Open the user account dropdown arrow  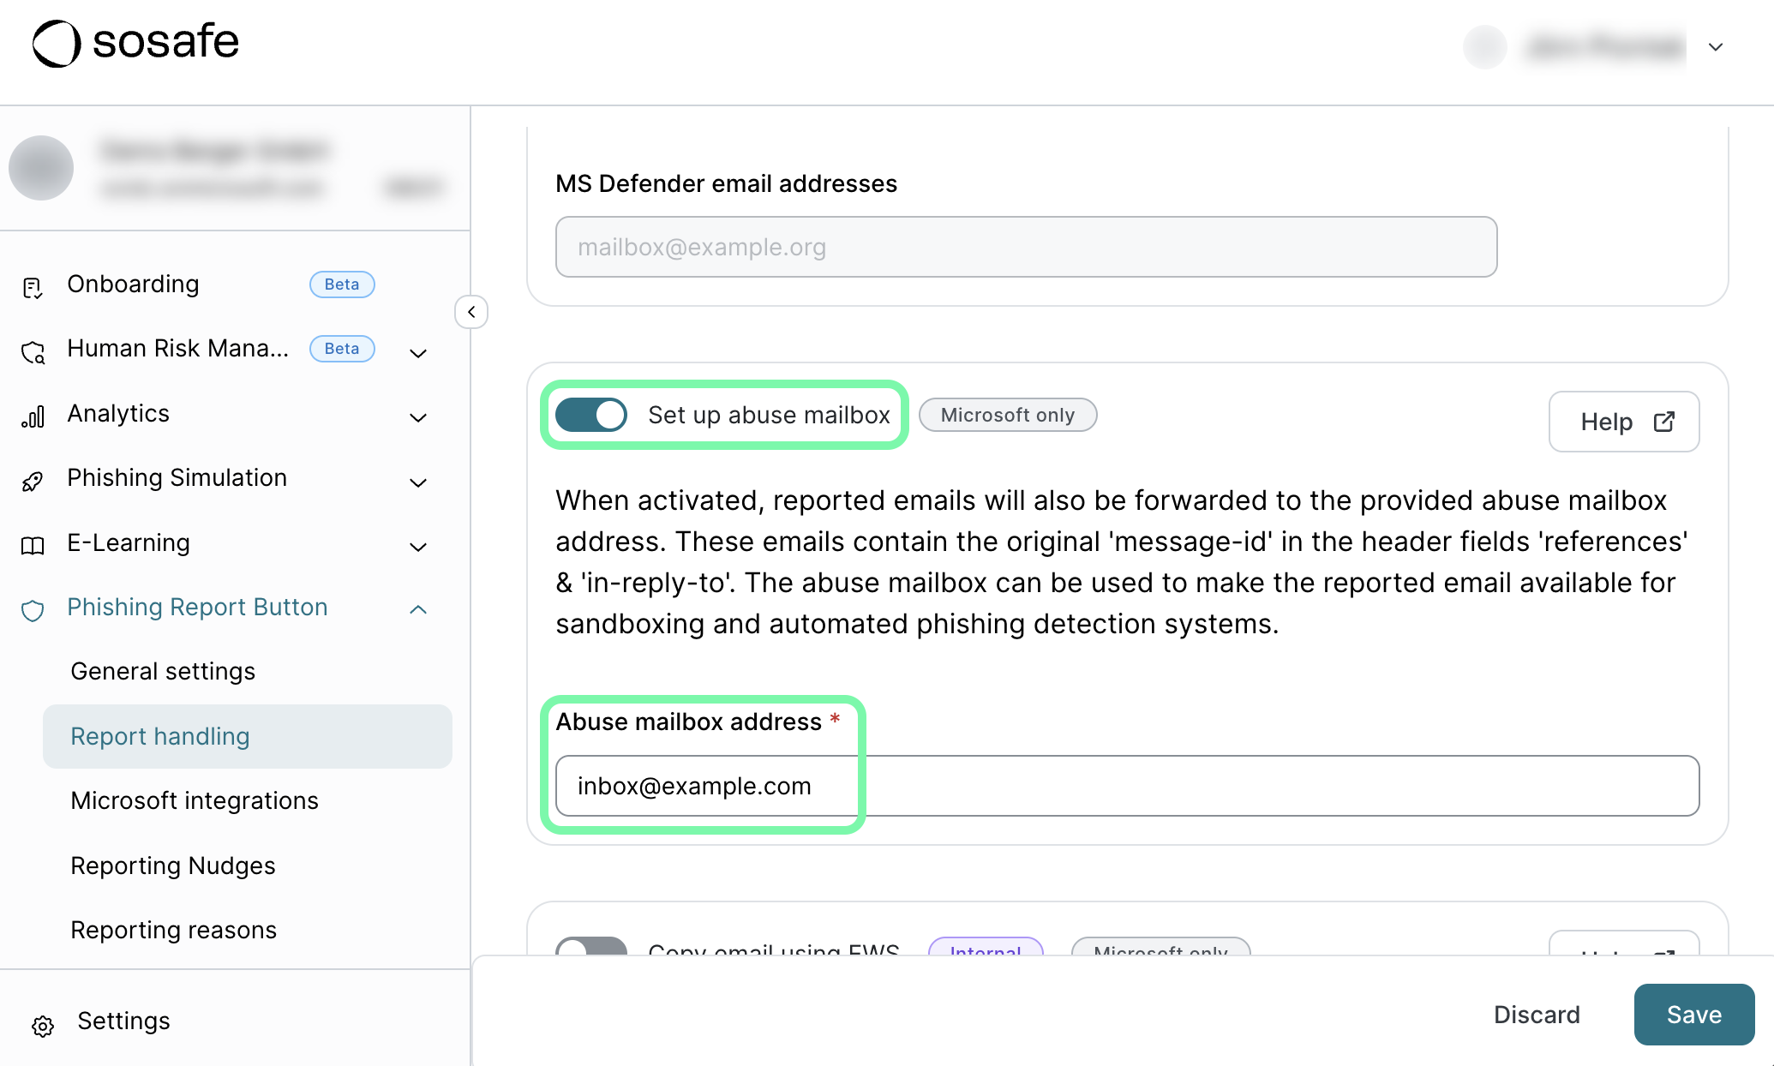[x=1716, y=47]
